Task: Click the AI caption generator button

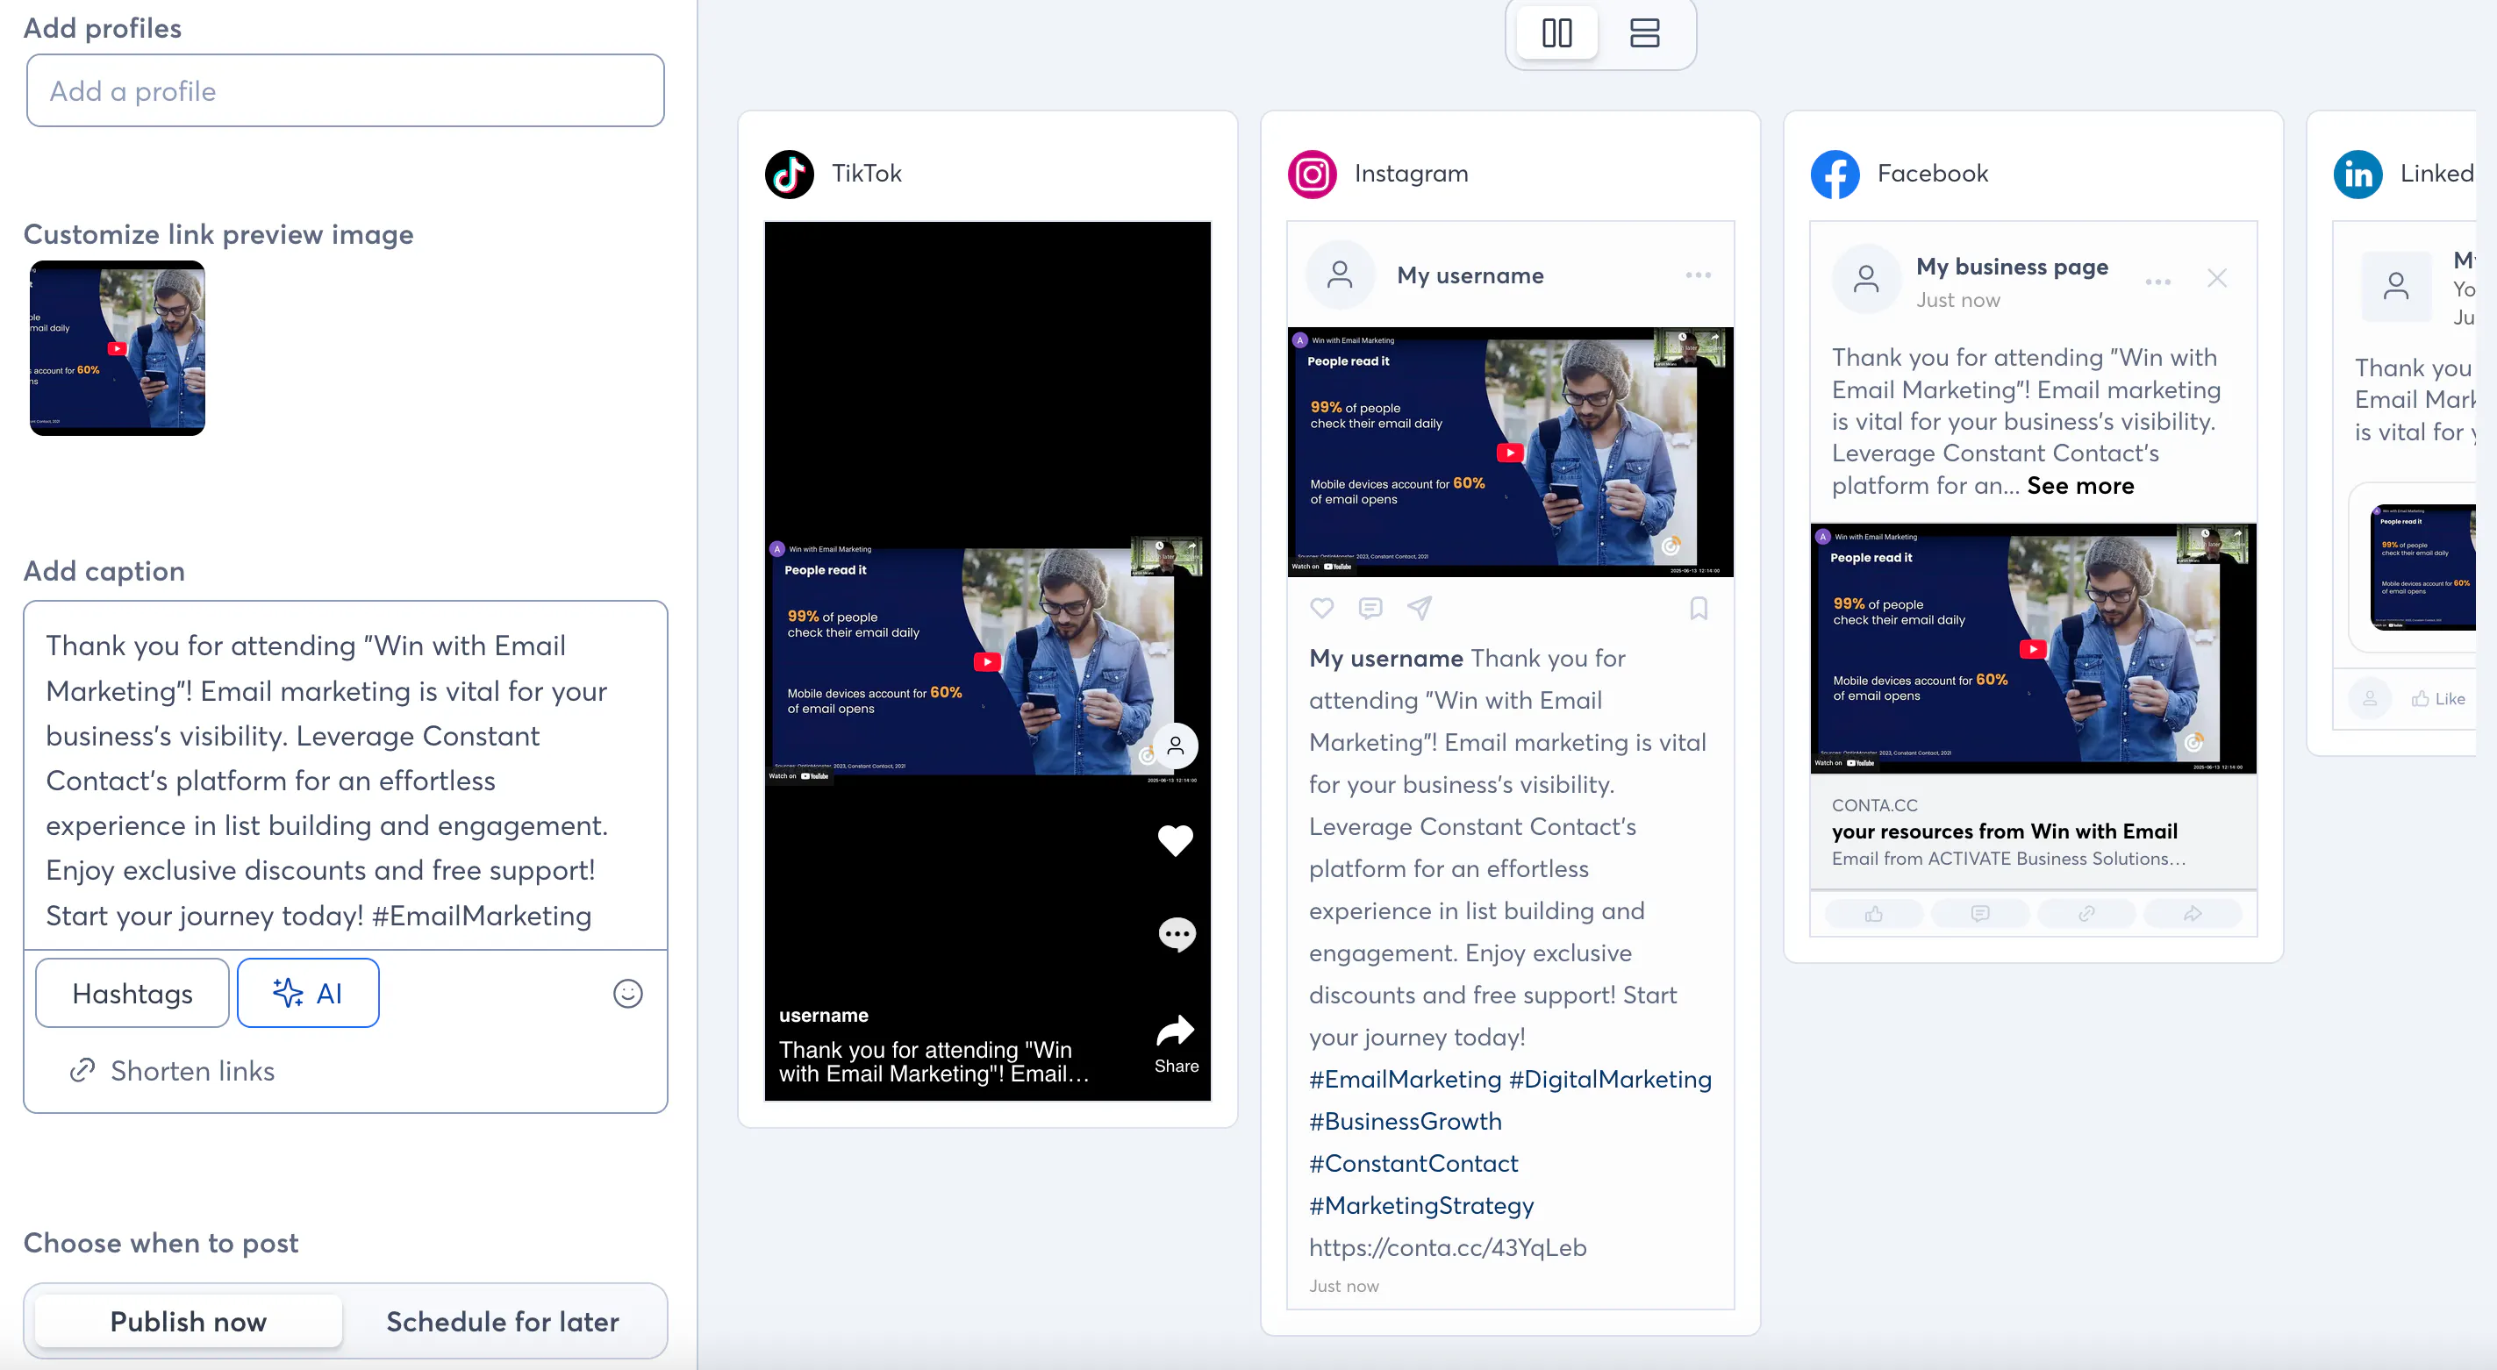Action: point(307,993)
